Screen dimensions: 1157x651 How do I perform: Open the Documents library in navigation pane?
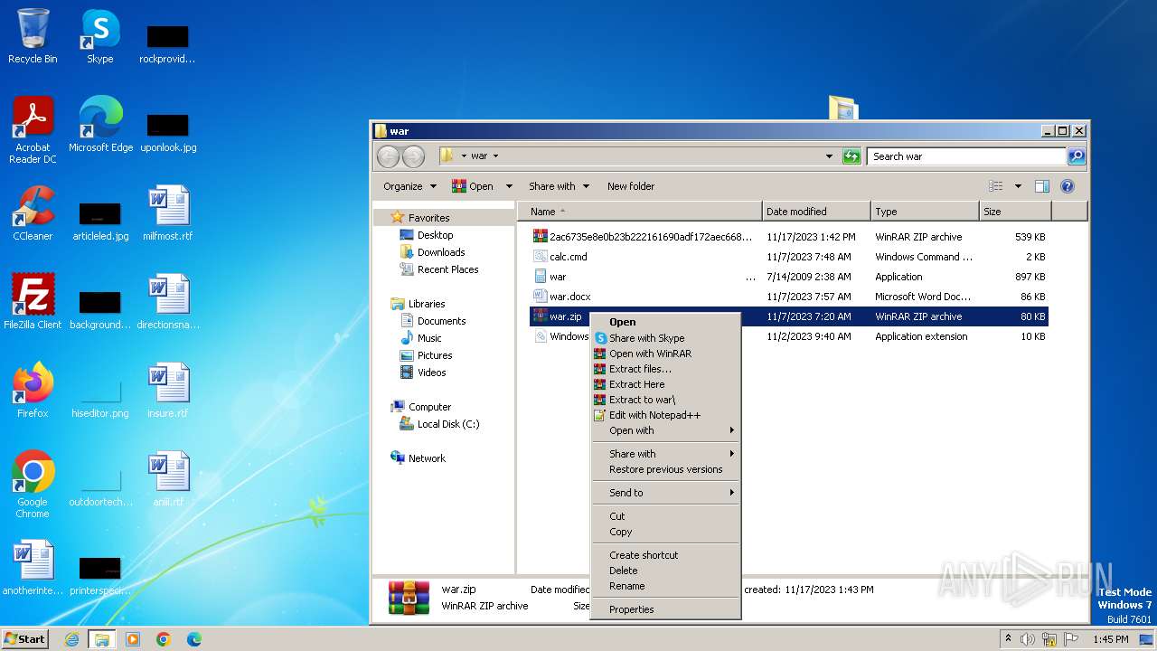(441, 321)
